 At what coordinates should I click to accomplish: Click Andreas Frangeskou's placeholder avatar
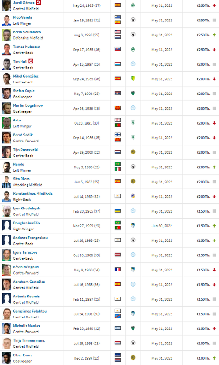tap(7, 240)
